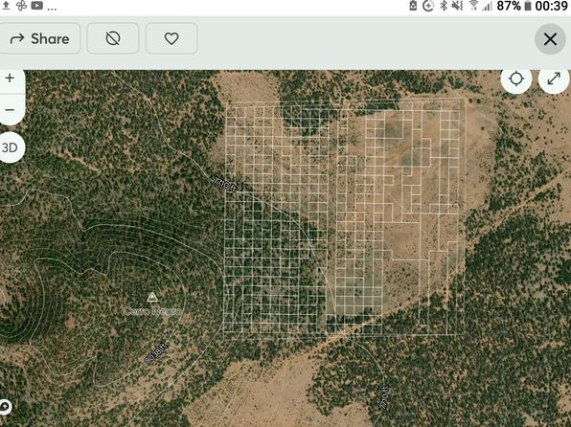Center map on current location

(516, 79)
